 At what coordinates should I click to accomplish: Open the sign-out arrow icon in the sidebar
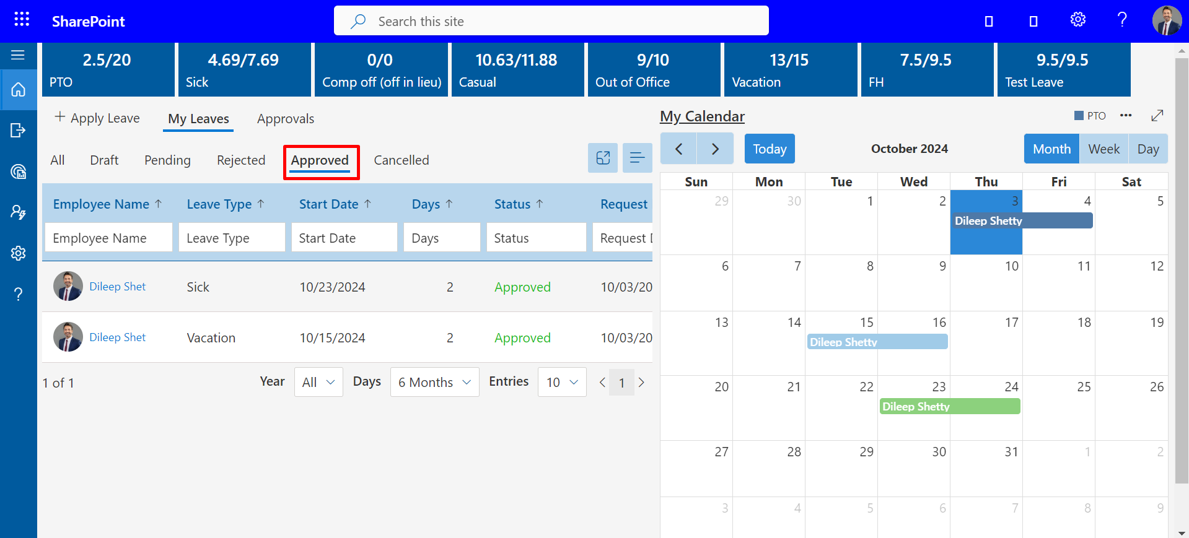[x=19, y=130]
